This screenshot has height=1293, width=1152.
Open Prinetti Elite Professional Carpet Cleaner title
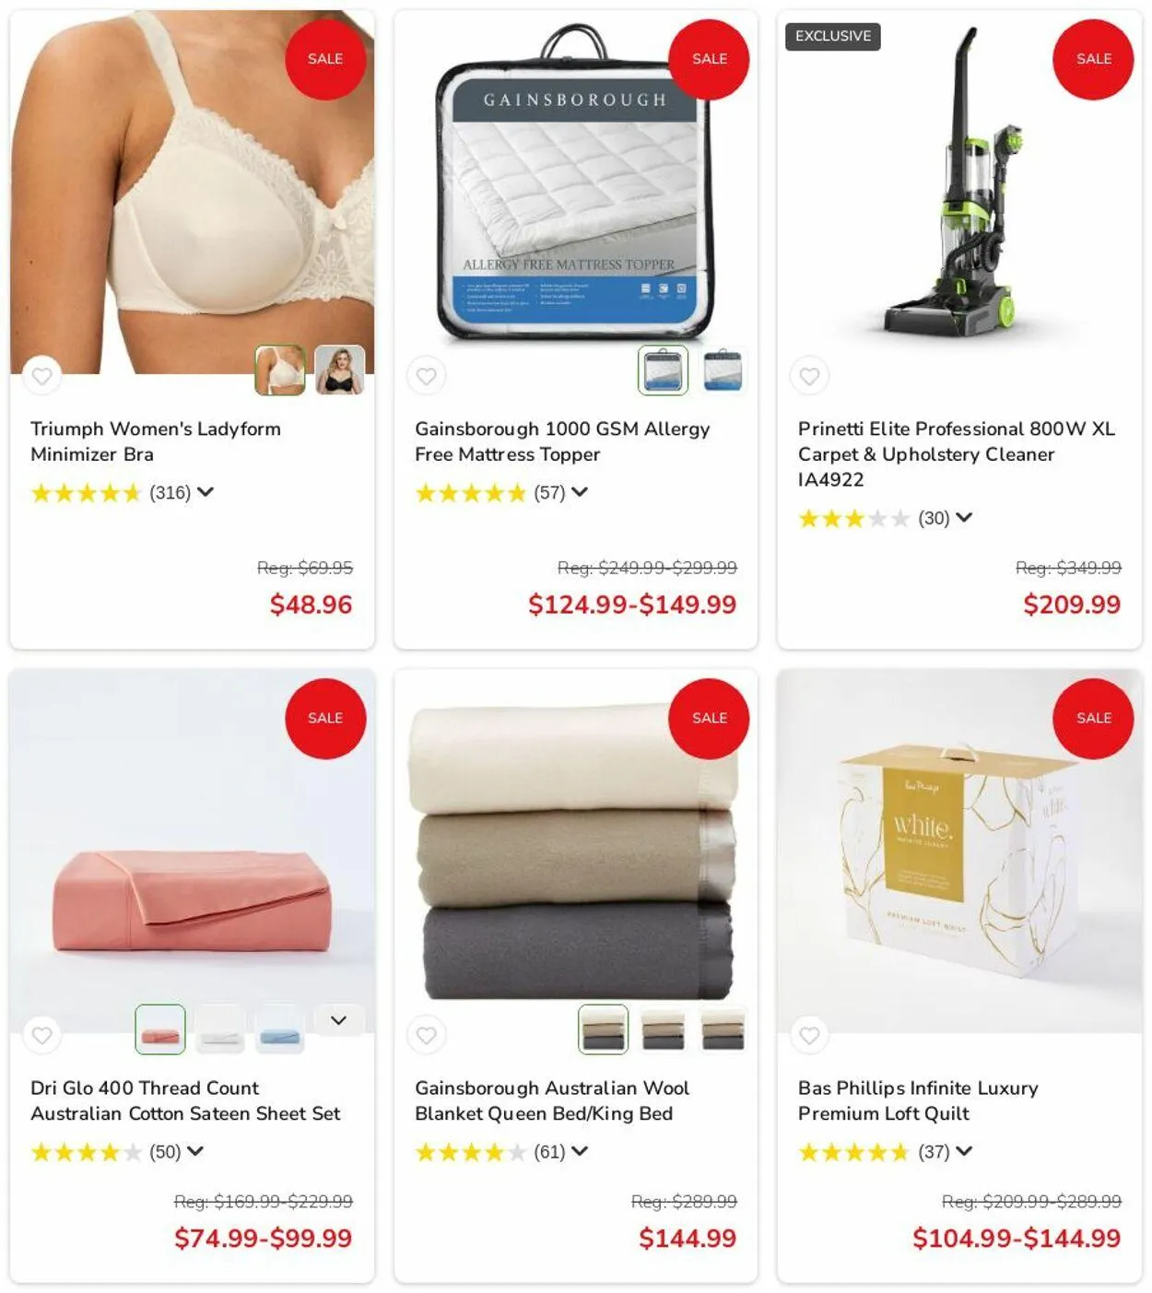point(957,453)
